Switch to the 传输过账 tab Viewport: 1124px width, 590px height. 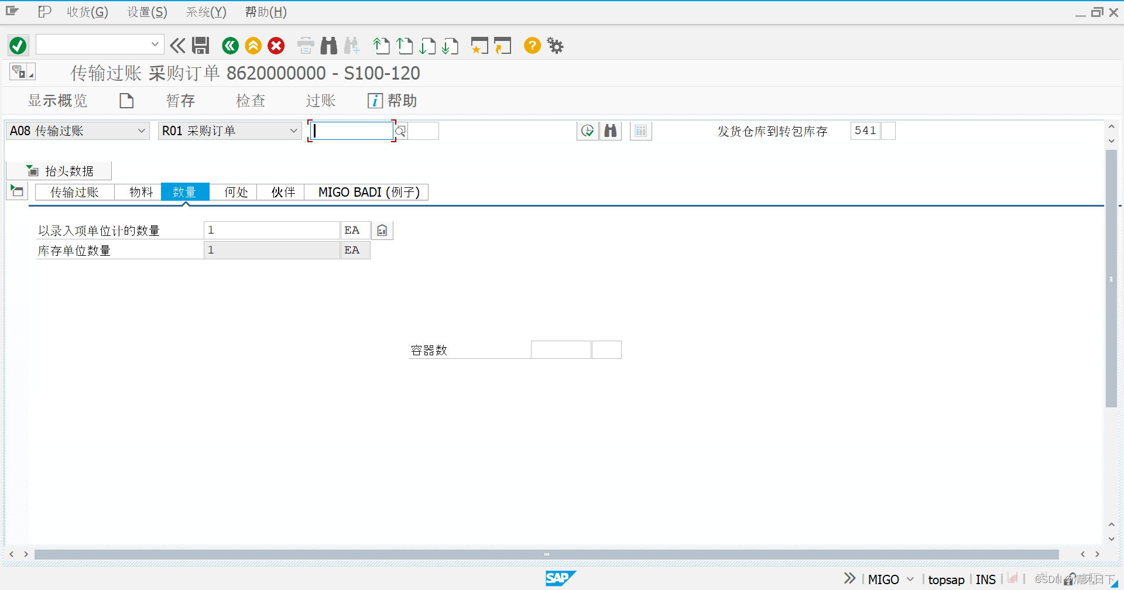point(74,192)
